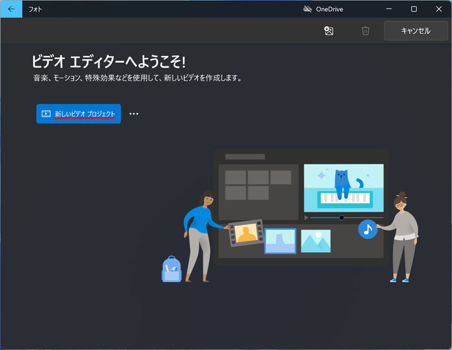
Task: Go back using the arrow button
Action: click(x=11, y=9)
